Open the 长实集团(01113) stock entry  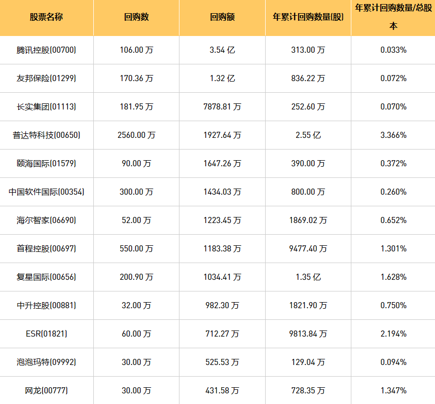coord(47,107)
